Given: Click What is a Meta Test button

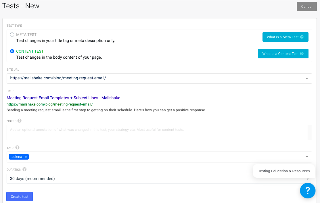Looking at the screenshot, I should [x=285, y=37].
